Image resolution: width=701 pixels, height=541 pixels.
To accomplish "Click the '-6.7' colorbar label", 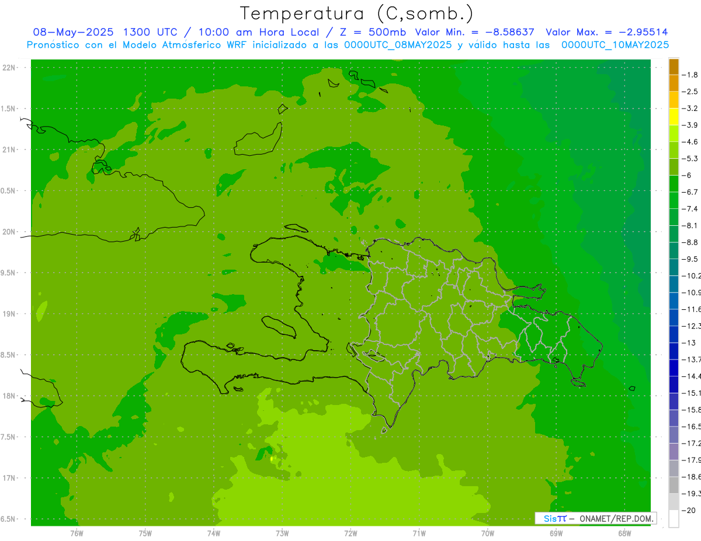I will pyautogui.click(x=690, y=192).
